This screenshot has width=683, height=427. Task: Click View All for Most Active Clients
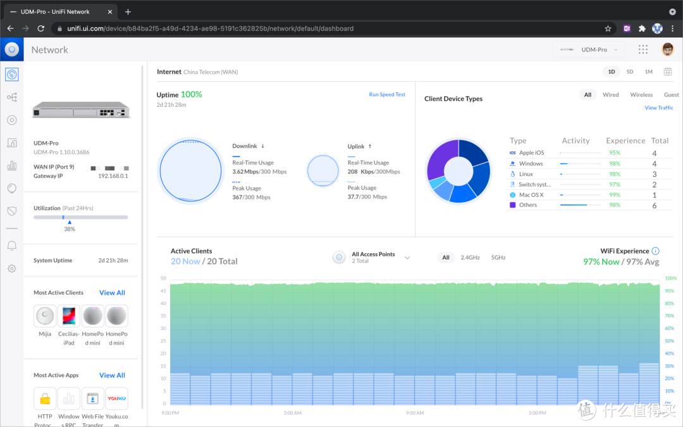[x=112, y=293]
